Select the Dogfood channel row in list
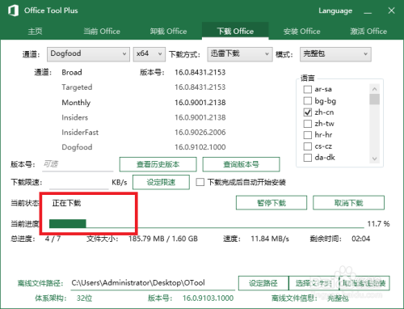 [x=77, y=147]
